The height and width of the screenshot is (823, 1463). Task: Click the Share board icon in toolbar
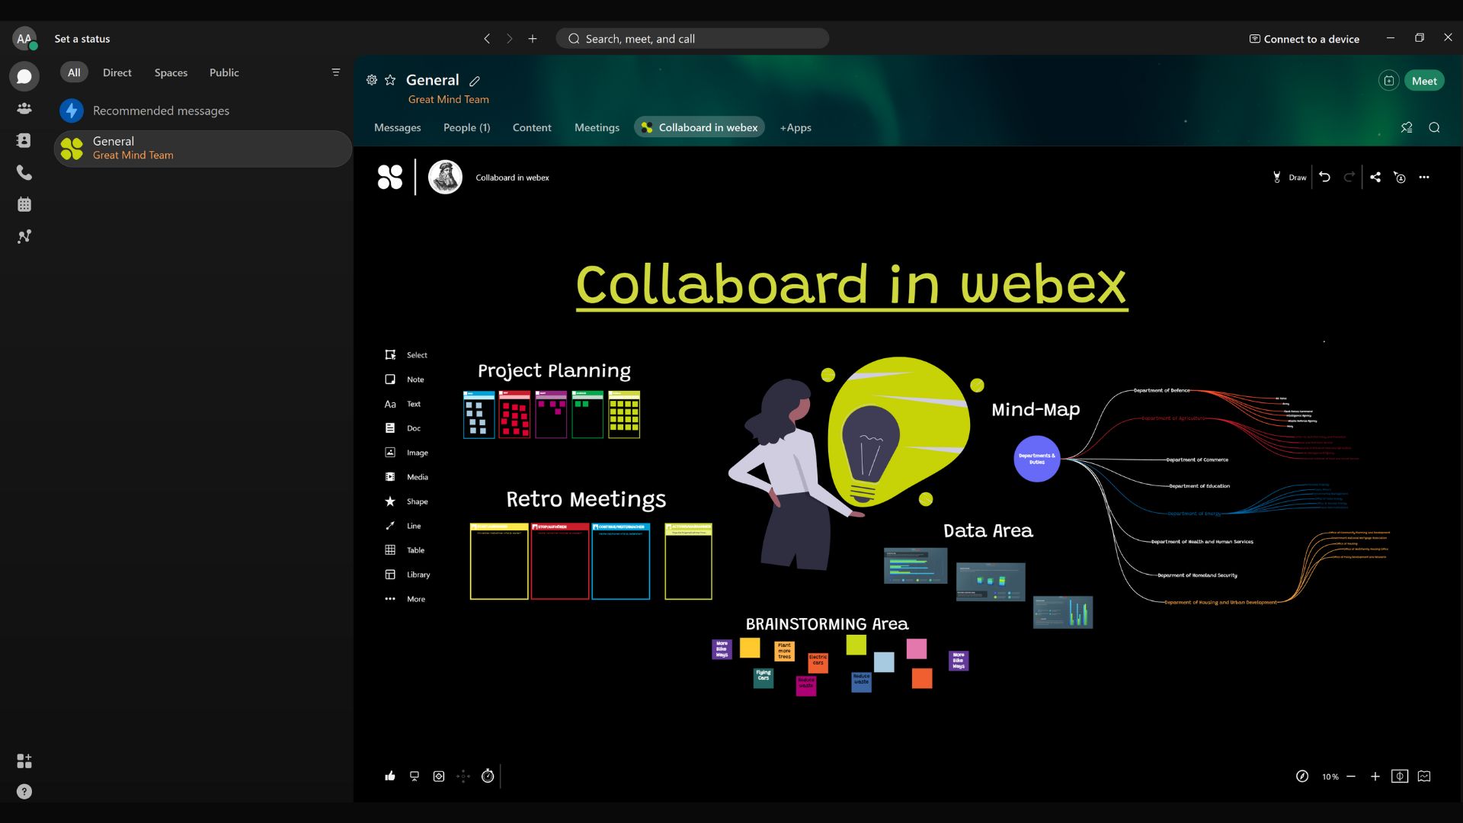(1375, 177)
